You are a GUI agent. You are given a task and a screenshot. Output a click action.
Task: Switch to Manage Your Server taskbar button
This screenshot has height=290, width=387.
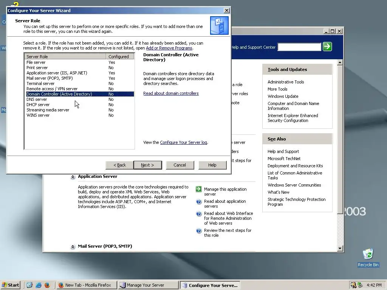point(148,285)
